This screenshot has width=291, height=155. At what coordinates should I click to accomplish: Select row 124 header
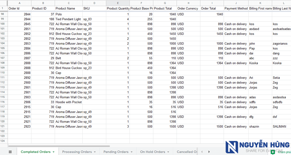4,141
